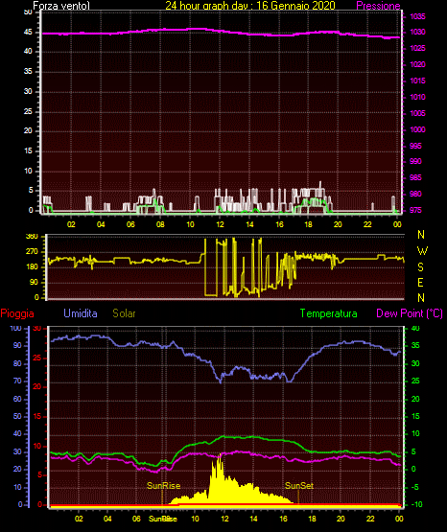Click the green "Temperatura" legend label
The width and height of the screenshot is (447, 532).
pos(328,313)
